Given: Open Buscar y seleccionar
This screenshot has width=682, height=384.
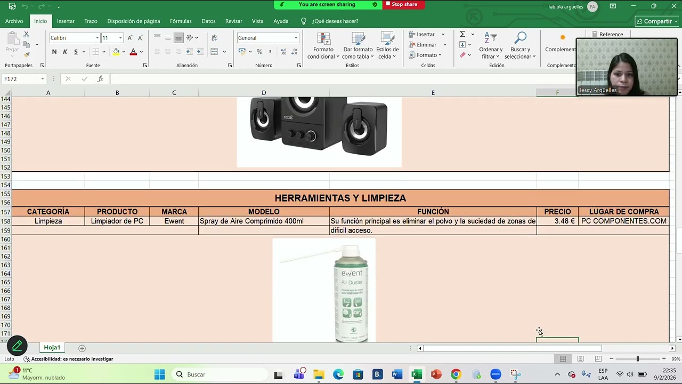Looking at the screenshot, I should [520, 46].
